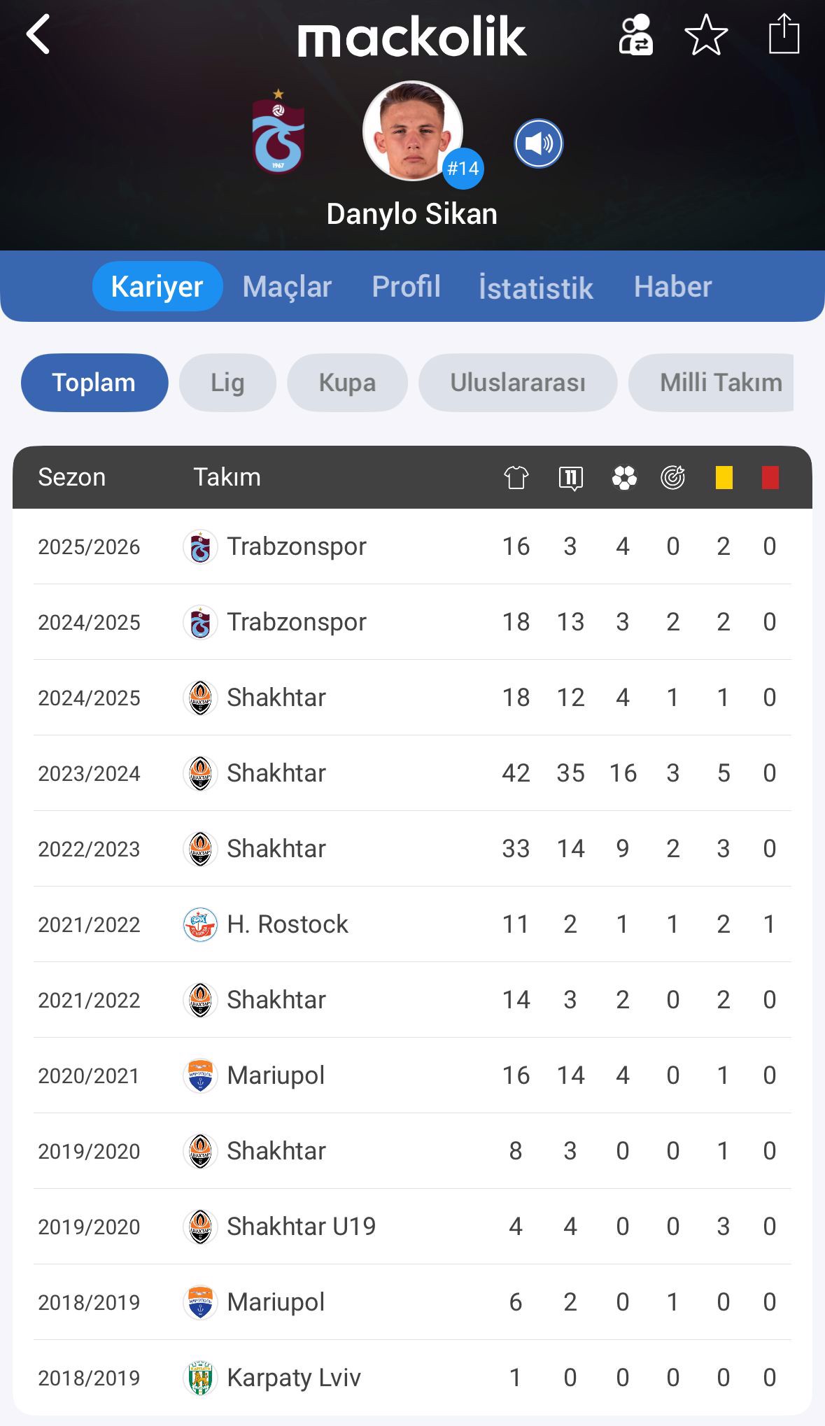
Task: Switch to the İstatistik tab
Action: tap(536, 287)
